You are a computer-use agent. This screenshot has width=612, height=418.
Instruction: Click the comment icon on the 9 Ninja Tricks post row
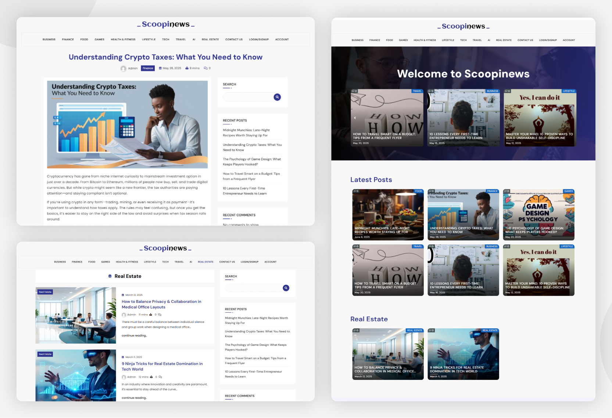coord(160,377)
